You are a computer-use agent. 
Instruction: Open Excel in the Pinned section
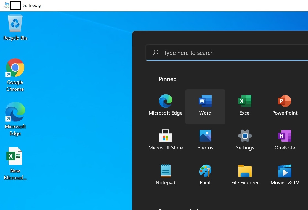tap(245, 105)
